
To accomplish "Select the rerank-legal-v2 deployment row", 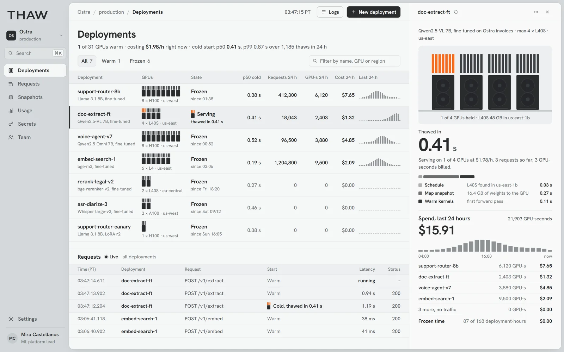I will 239,185.
